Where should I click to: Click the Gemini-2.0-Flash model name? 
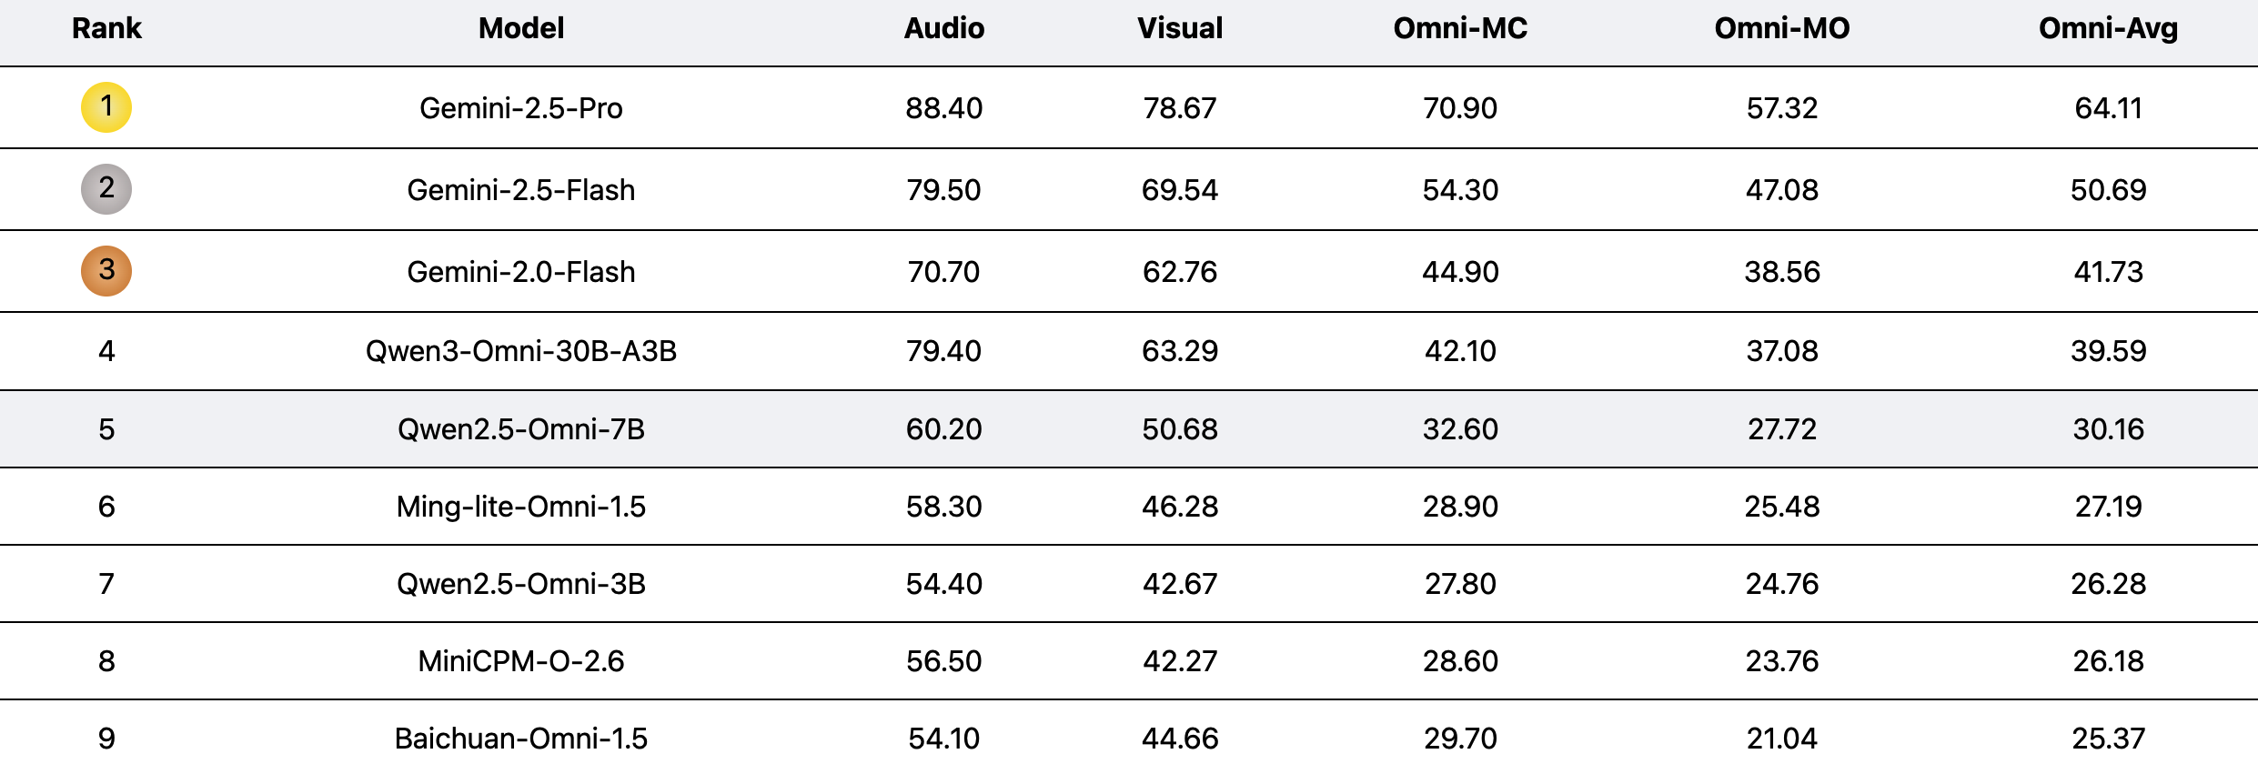[x=521, y=273]
